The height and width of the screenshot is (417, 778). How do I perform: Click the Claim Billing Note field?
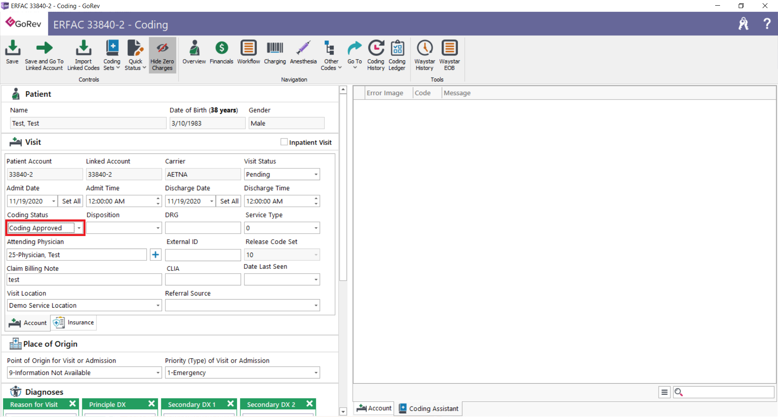(84, 280)
